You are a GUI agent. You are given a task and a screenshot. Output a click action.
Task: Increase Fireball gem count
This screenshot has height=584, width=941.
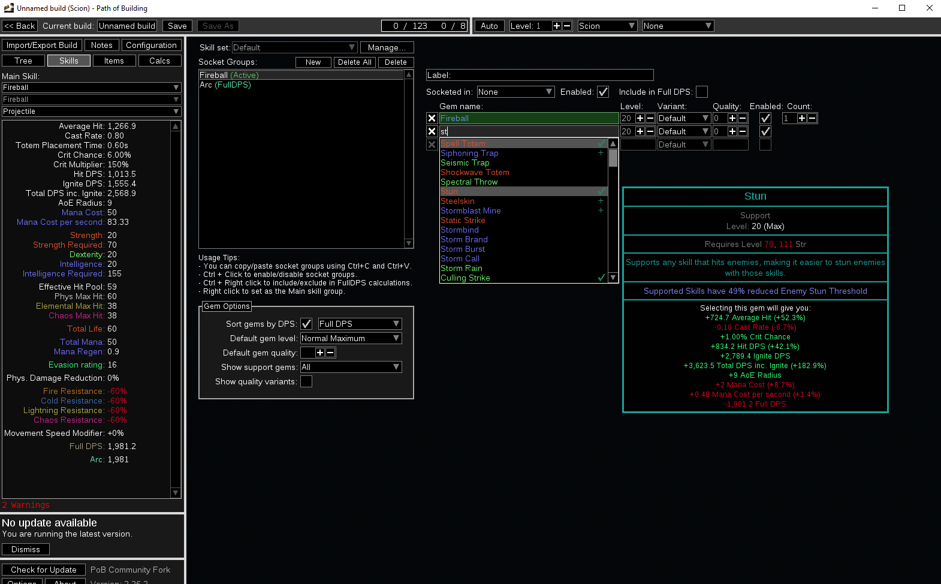[802, 118]
